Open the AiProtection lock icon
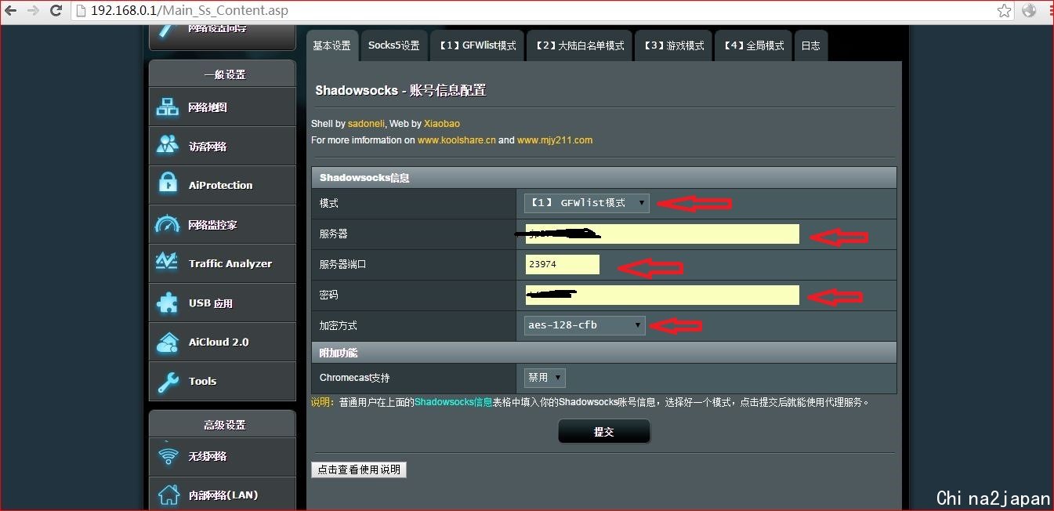 [168, 185]
